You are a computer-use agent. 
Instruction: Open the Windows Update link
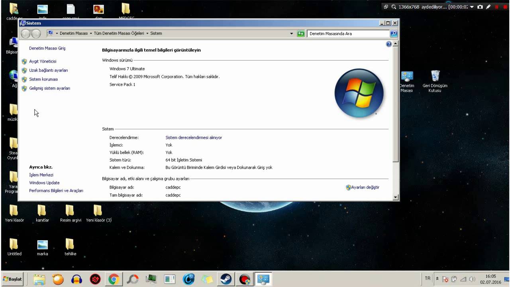point(44,183)
